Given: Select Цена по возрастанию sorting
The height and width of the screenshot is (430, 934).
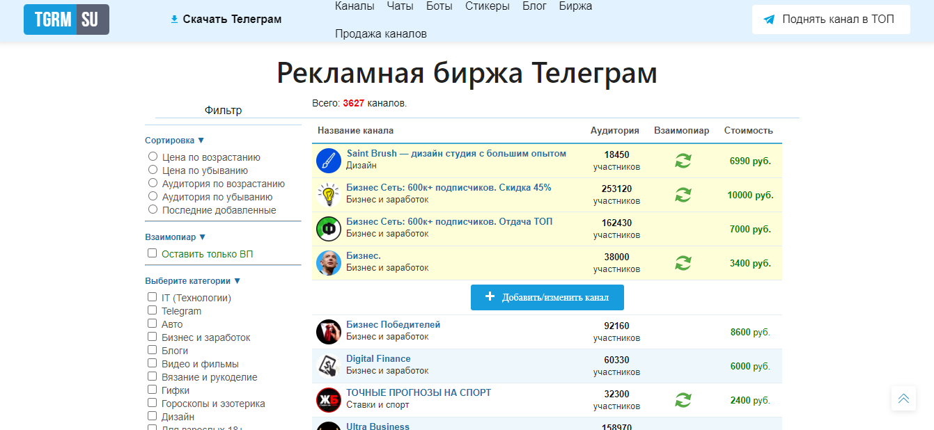Looking at the screenshot, I should click(153, 157).
